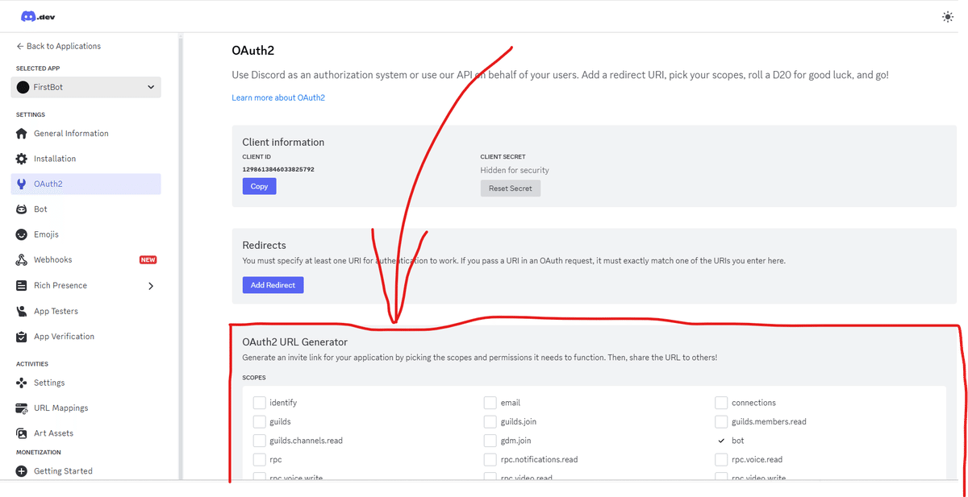Click the General Information house icon

22,134
